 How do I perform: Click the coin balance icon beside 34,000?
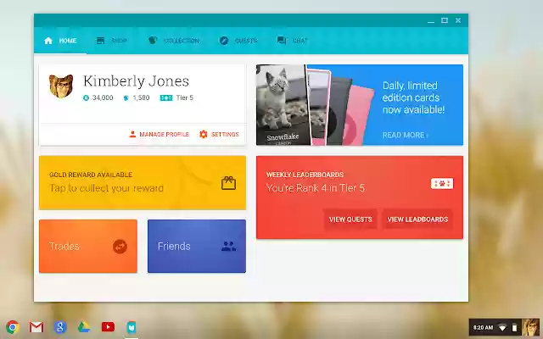[86, 98]
